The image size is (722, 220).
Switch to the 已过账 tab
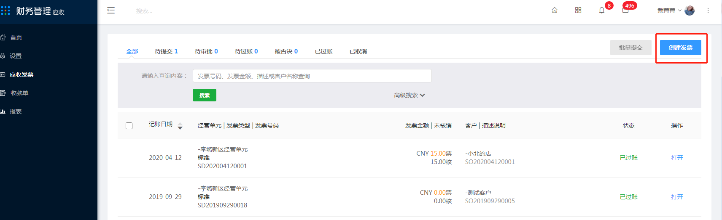324,51
